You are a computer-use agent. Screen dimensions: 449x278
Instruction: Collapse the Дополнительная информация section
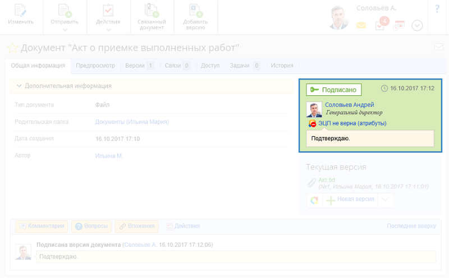tap(19, 86)
